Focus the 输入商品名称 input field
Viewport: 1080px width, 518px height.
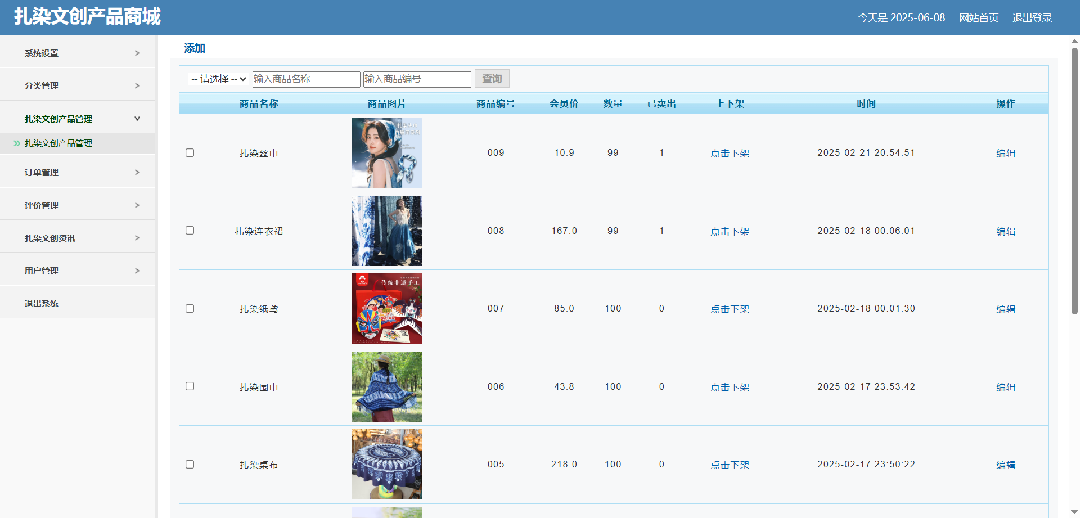coord(307,79)
